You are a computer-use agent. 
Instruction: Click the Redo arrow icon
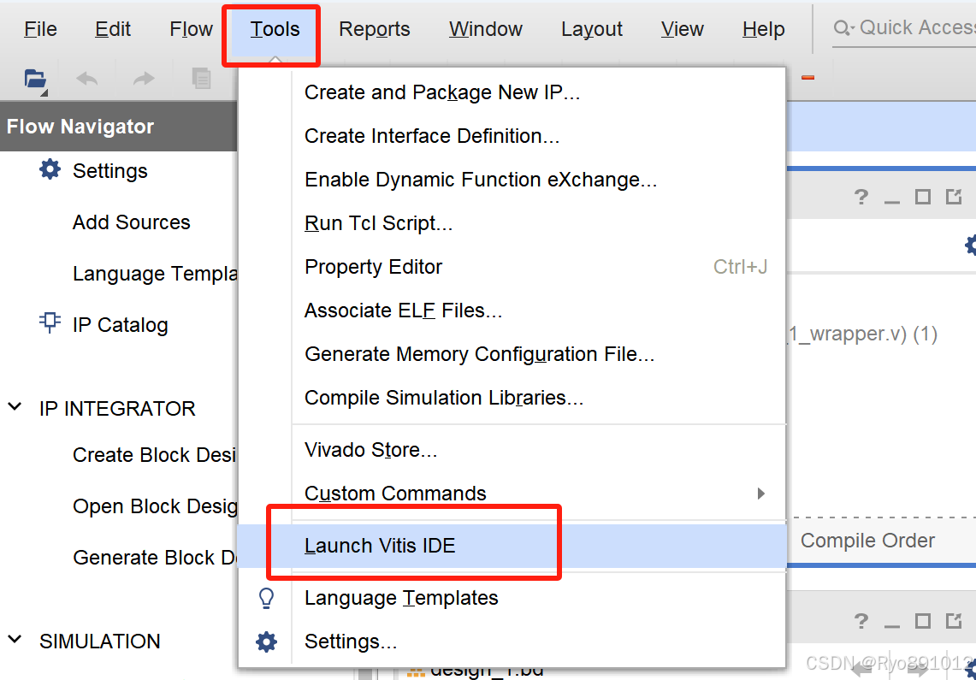144,79
